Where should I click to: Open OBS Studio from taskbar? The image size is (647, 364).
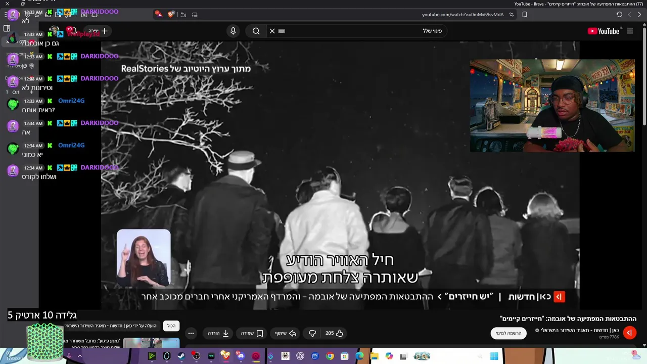tap(196, 356)
